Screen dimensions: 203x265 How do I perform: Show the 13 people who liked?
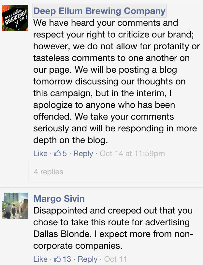click(67, 259)
